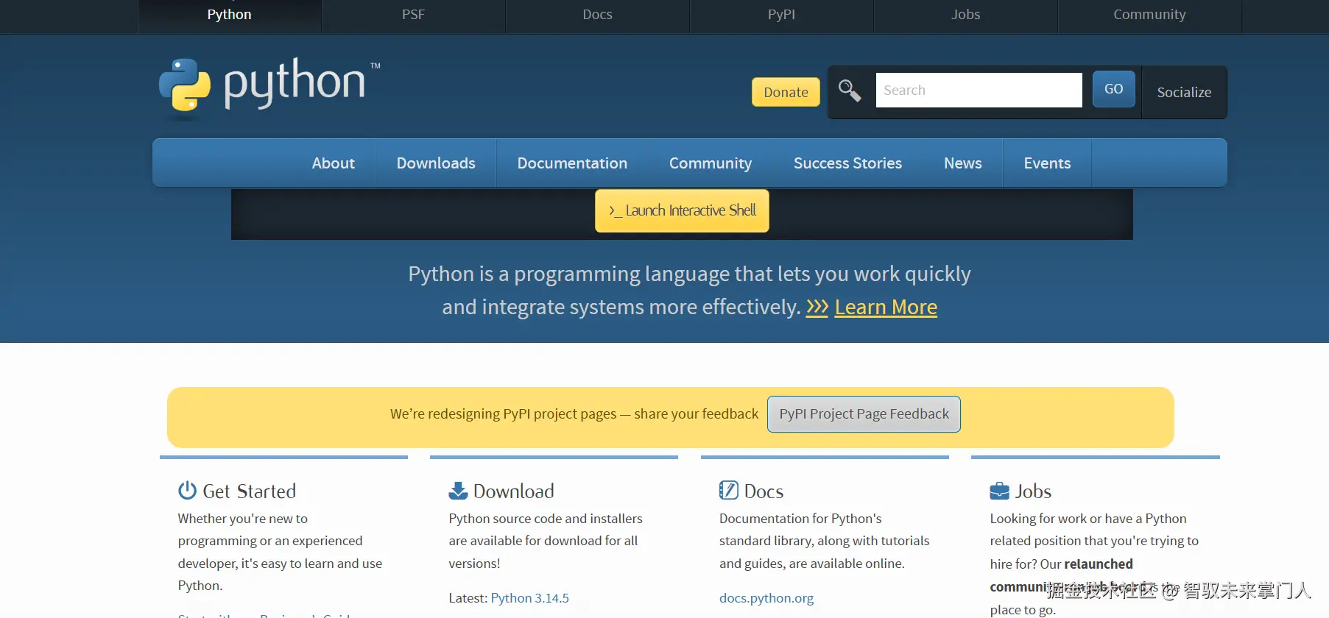Click the Jobs section heading
1329x618 pixels.
1033,491
